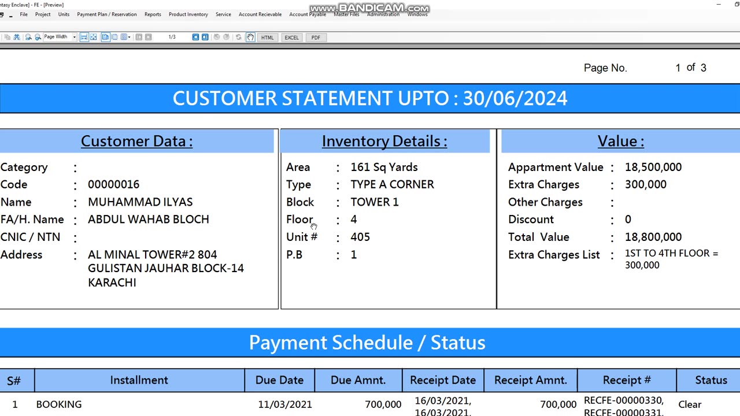
Task: Click total value 18,800,000
Action: pyautogui.click(x=653, y=237)
